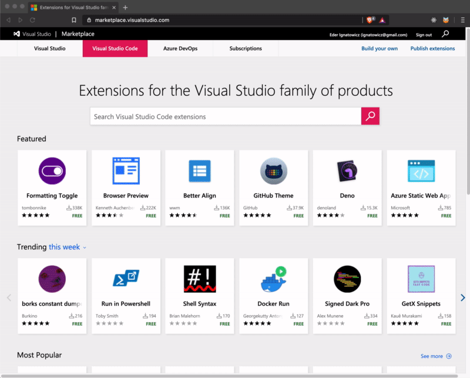Switch to the Visual Studio tab
Image resolution: width=470 pixels, height=378 pixels.
(50, 48)
